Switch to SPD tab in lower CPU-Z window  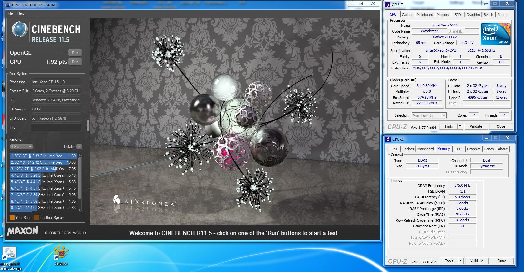pyautogui.click(x=458, y=149)
